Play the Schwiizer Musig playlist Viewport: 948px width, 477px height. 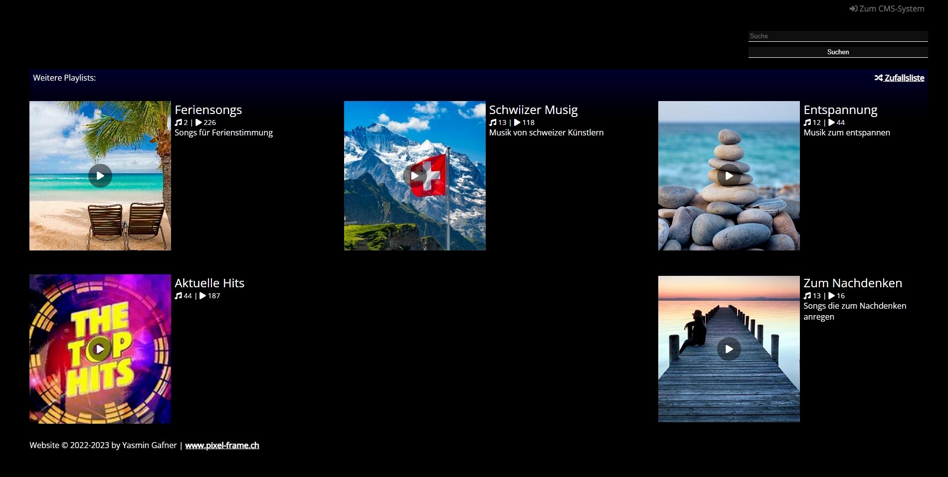click(x=414, y=176)
